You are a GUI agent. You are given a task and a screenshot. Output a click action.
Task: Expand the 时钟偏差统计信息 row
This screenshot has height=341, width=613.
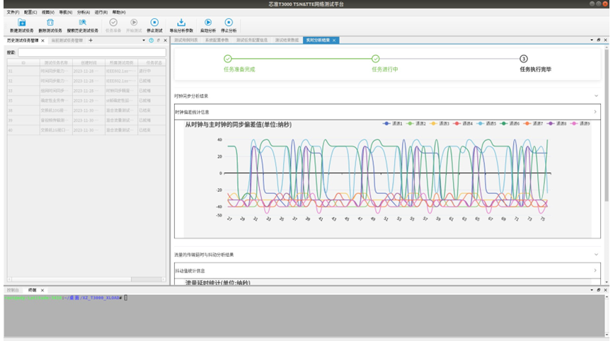595,112
